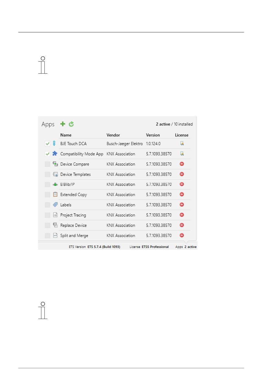Refresh the Apps list with green arrow
The height and width of the screenshot is (379, 262).
click(x=71, y=124)
